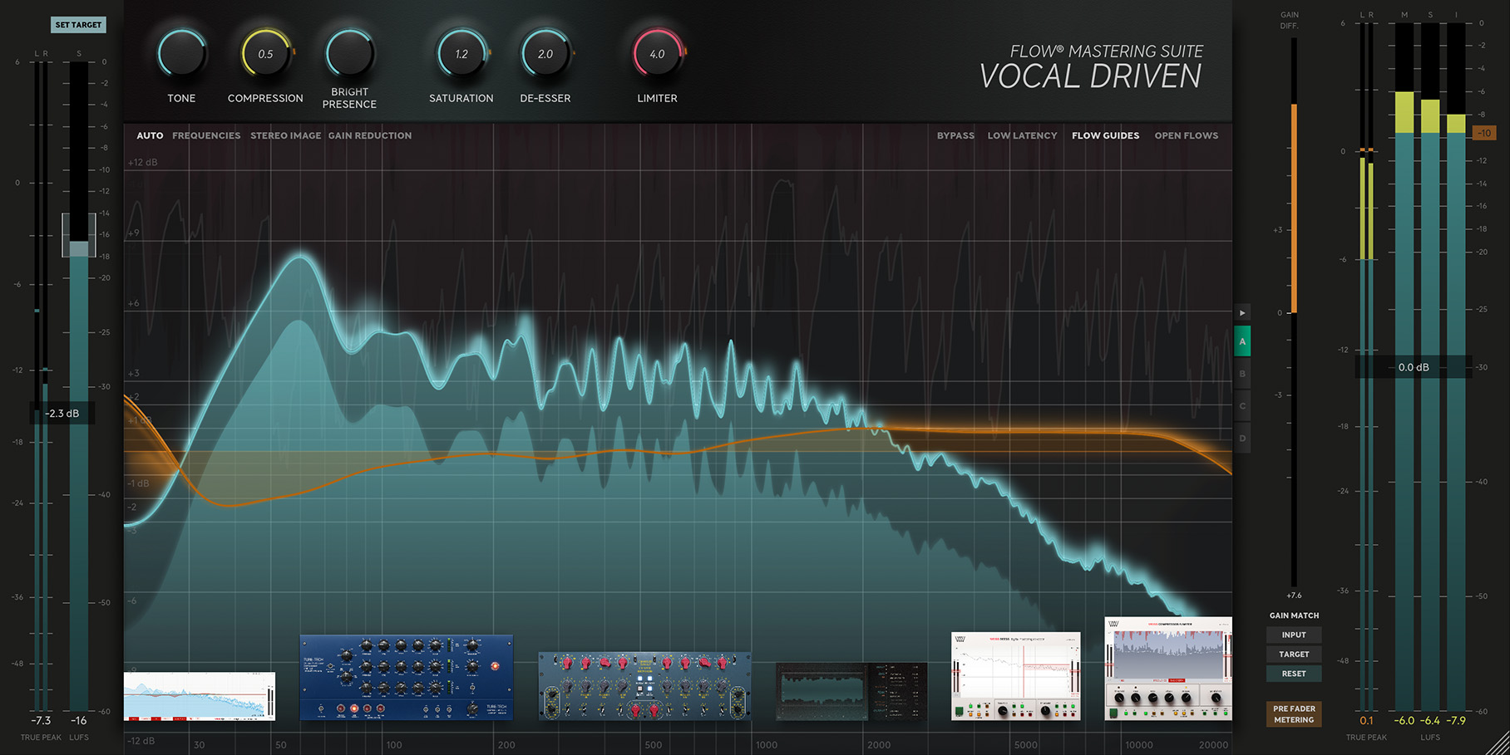Open the white de-esser plugin thumbnail
Screen dimensions: 1510x755
pos(1015,676)
